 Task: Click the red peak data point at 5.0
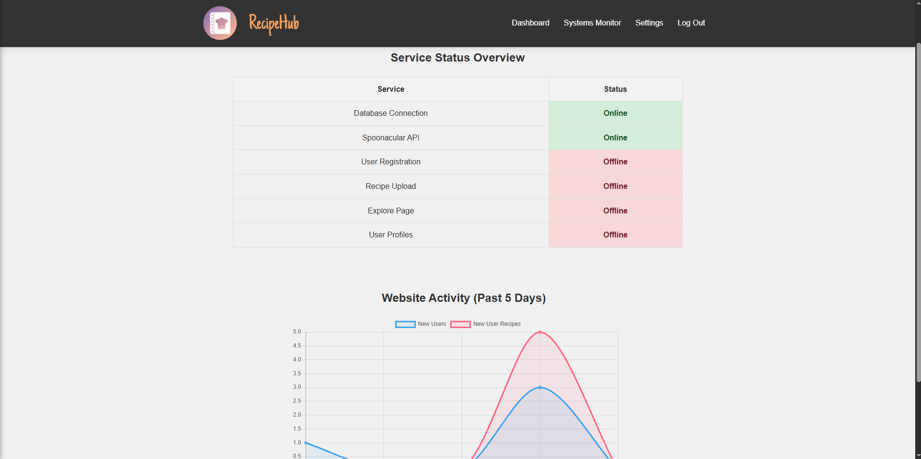click(x=540, y=332)
